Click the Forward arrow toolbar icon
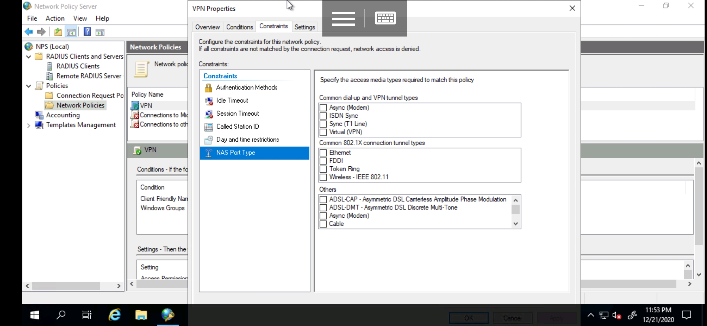 41,32
